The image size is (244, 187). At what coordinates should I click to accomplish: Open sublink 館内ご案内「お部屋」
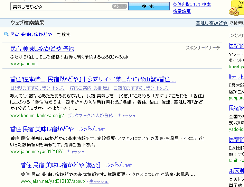89,88
